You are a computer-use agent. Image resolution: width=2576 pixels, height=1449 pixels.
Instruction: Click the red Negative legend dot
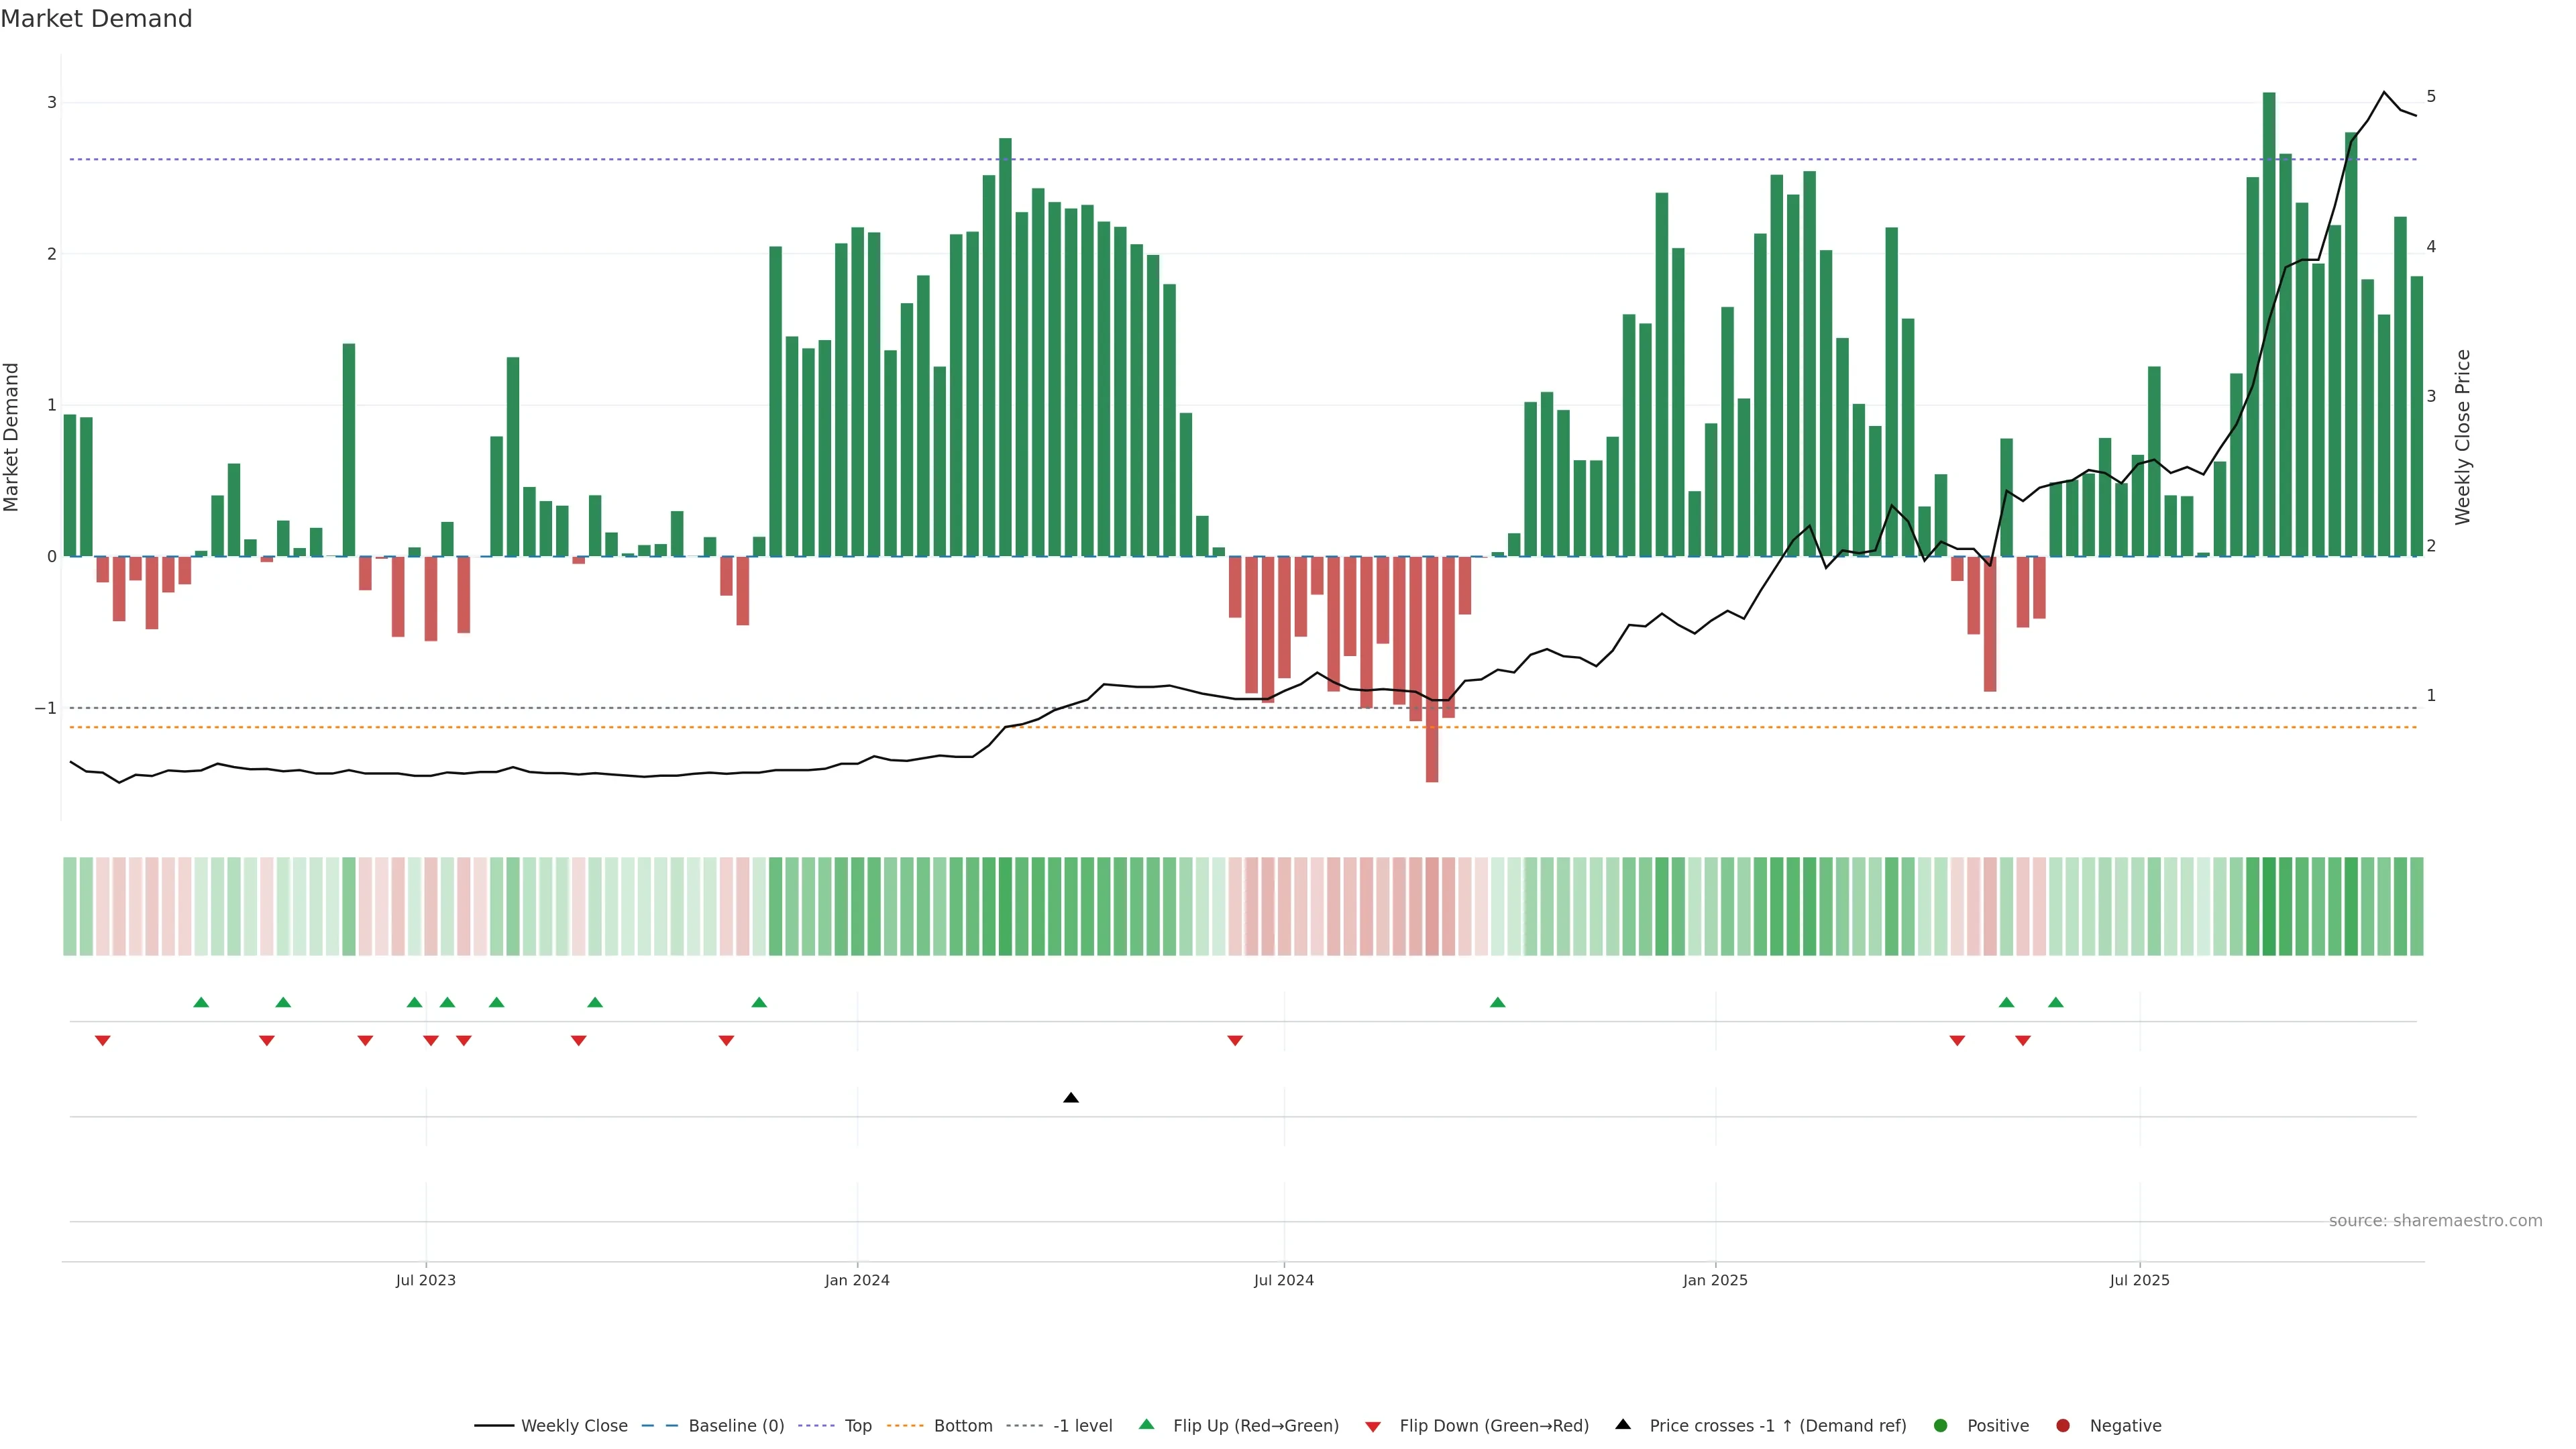click(x=2063, y=1425)
